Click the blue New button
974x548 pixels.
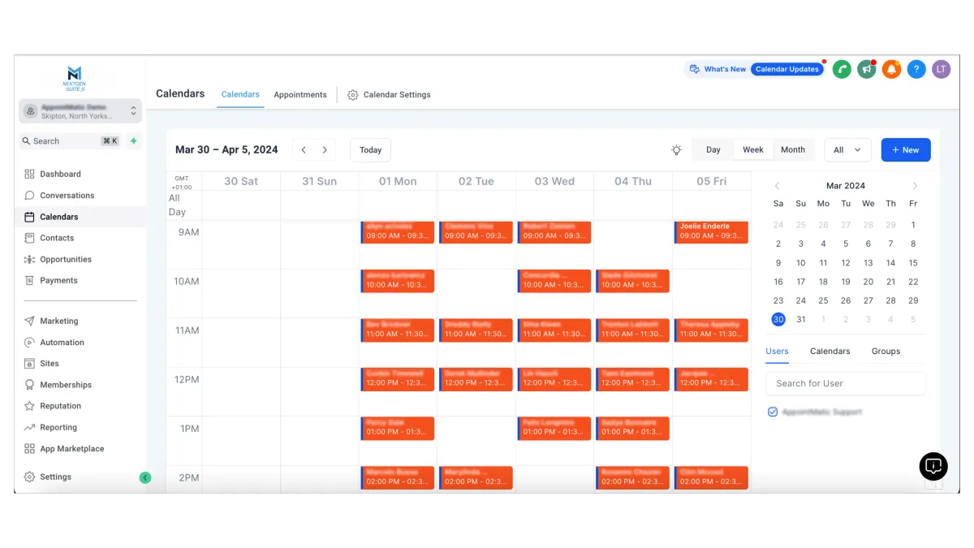click(905, 150)
